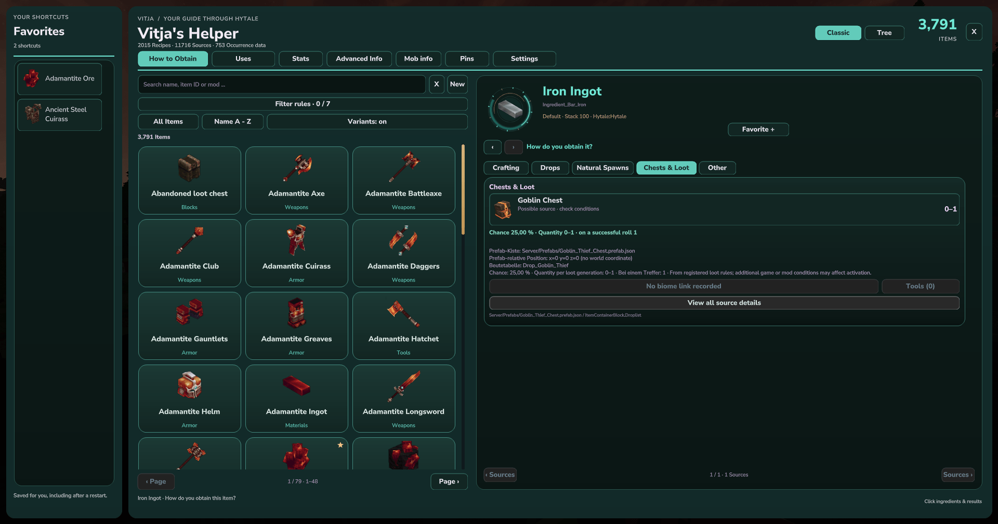Viewport: 998px width, 524px height.
Task: Click the New button beside search
Action: [457, 84]
